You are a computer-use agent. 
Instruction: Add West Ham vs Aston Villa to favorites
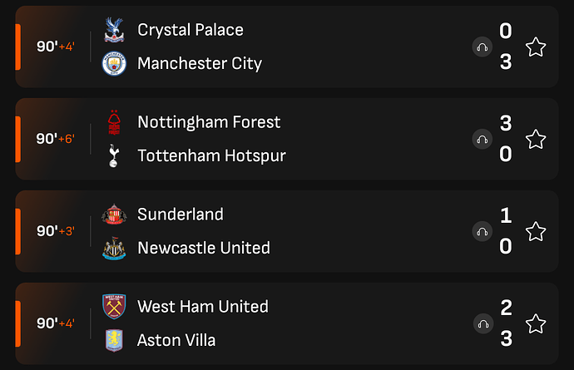pos(536,323)
